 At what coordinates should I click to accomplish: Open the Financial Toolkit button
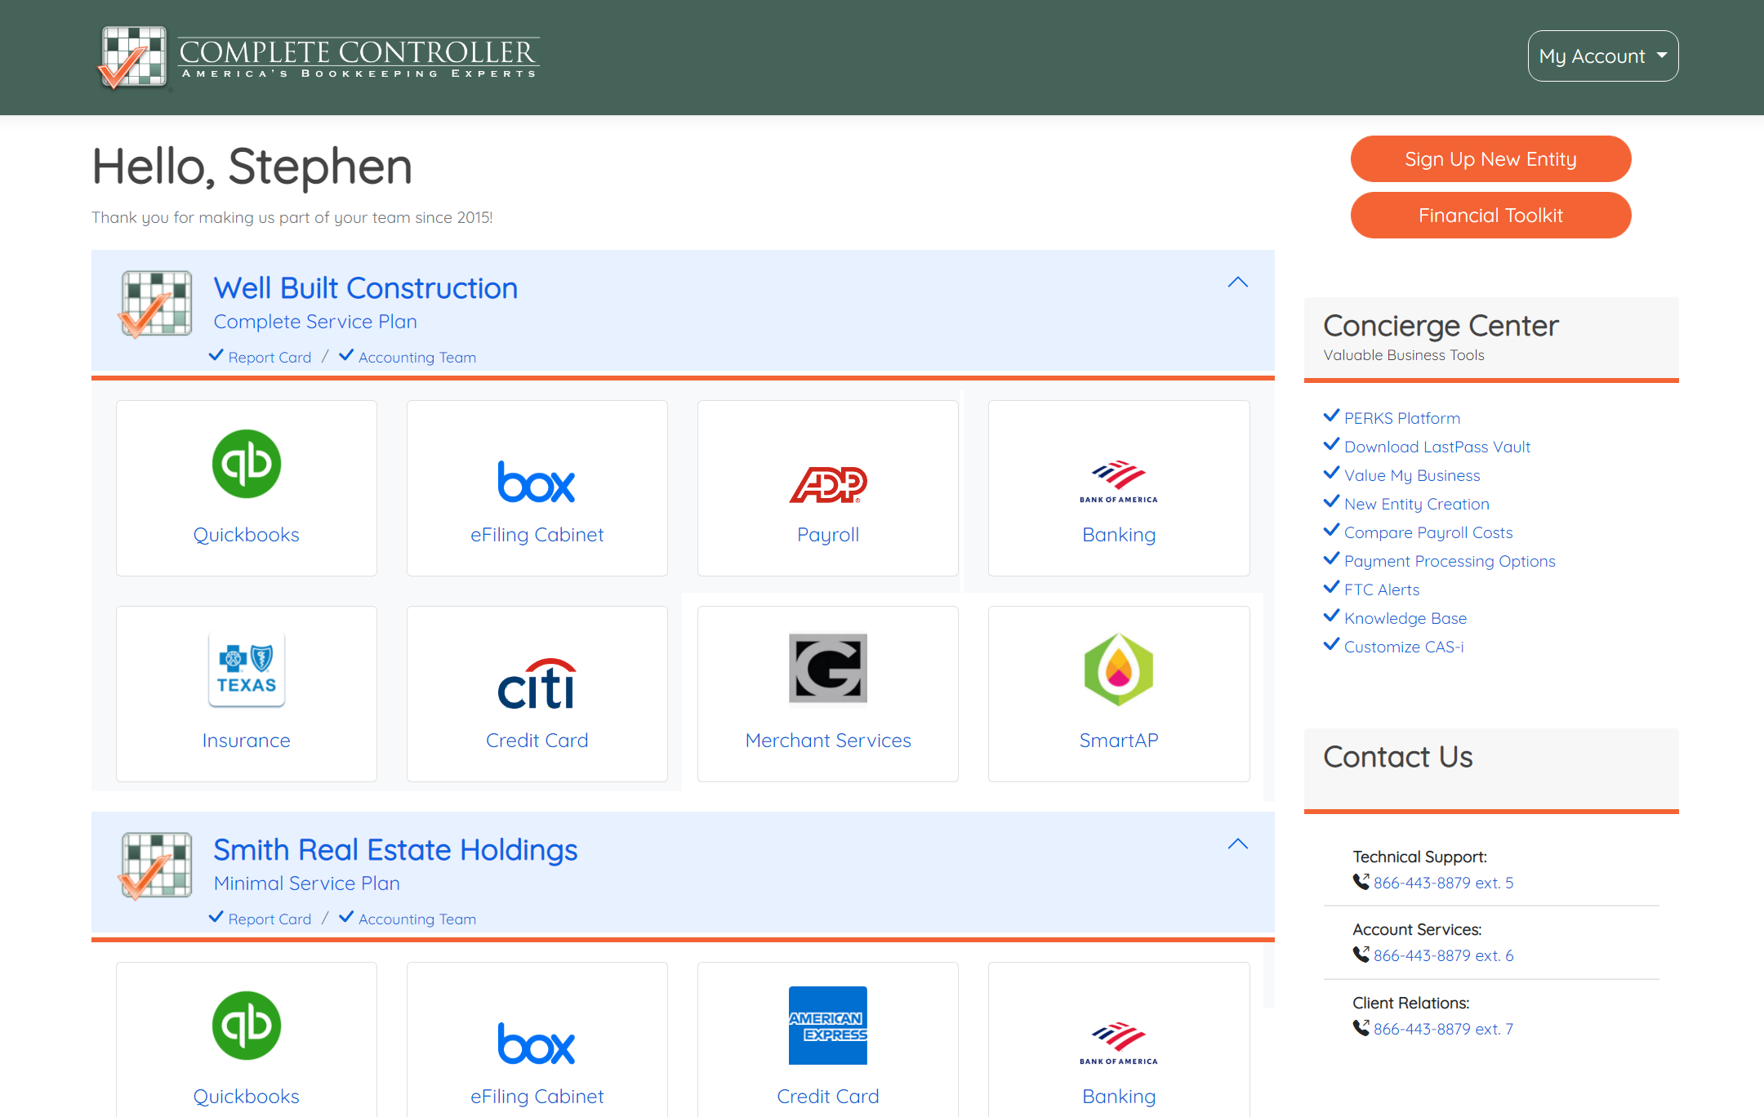(x=1490, y=215)
